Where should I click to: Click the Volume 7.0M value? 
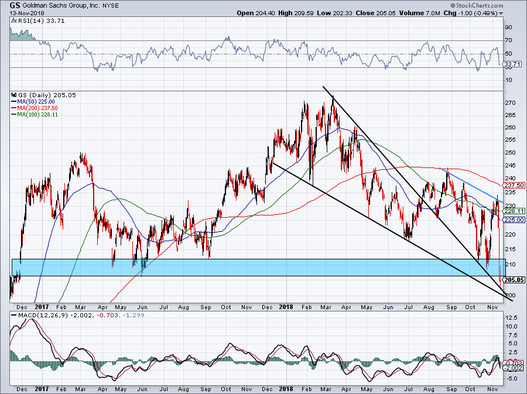(419, 13)
